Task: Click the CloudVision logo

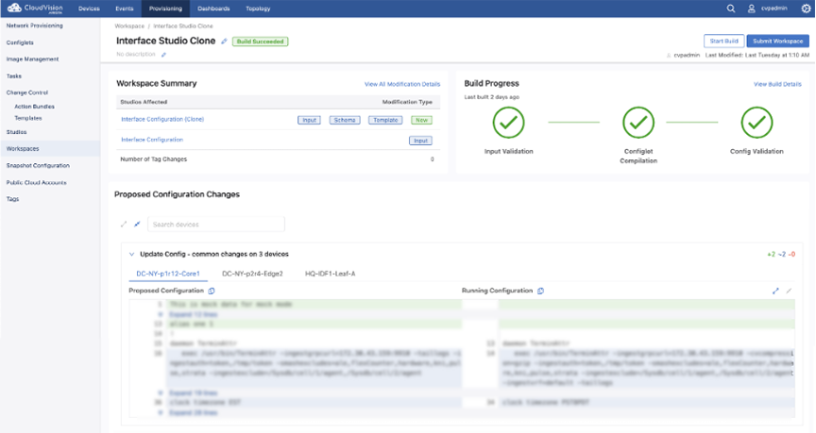Action: pos(35,8)
